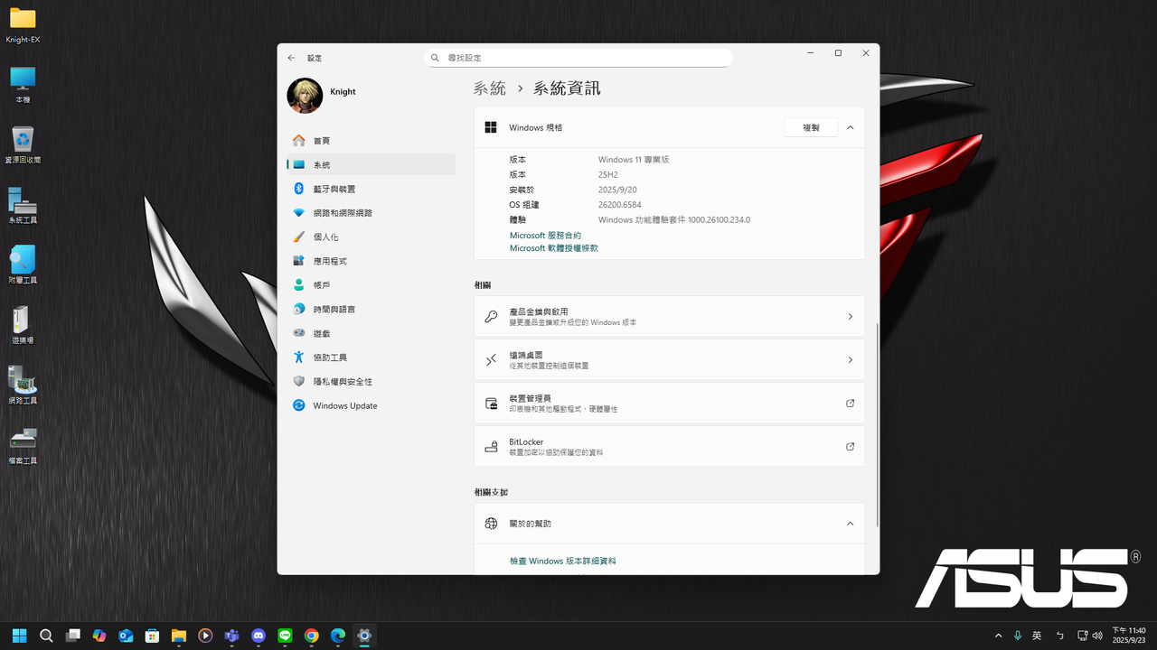Open 網路和網際網路 settings
1157x650 pixels.
click(372, 213)
